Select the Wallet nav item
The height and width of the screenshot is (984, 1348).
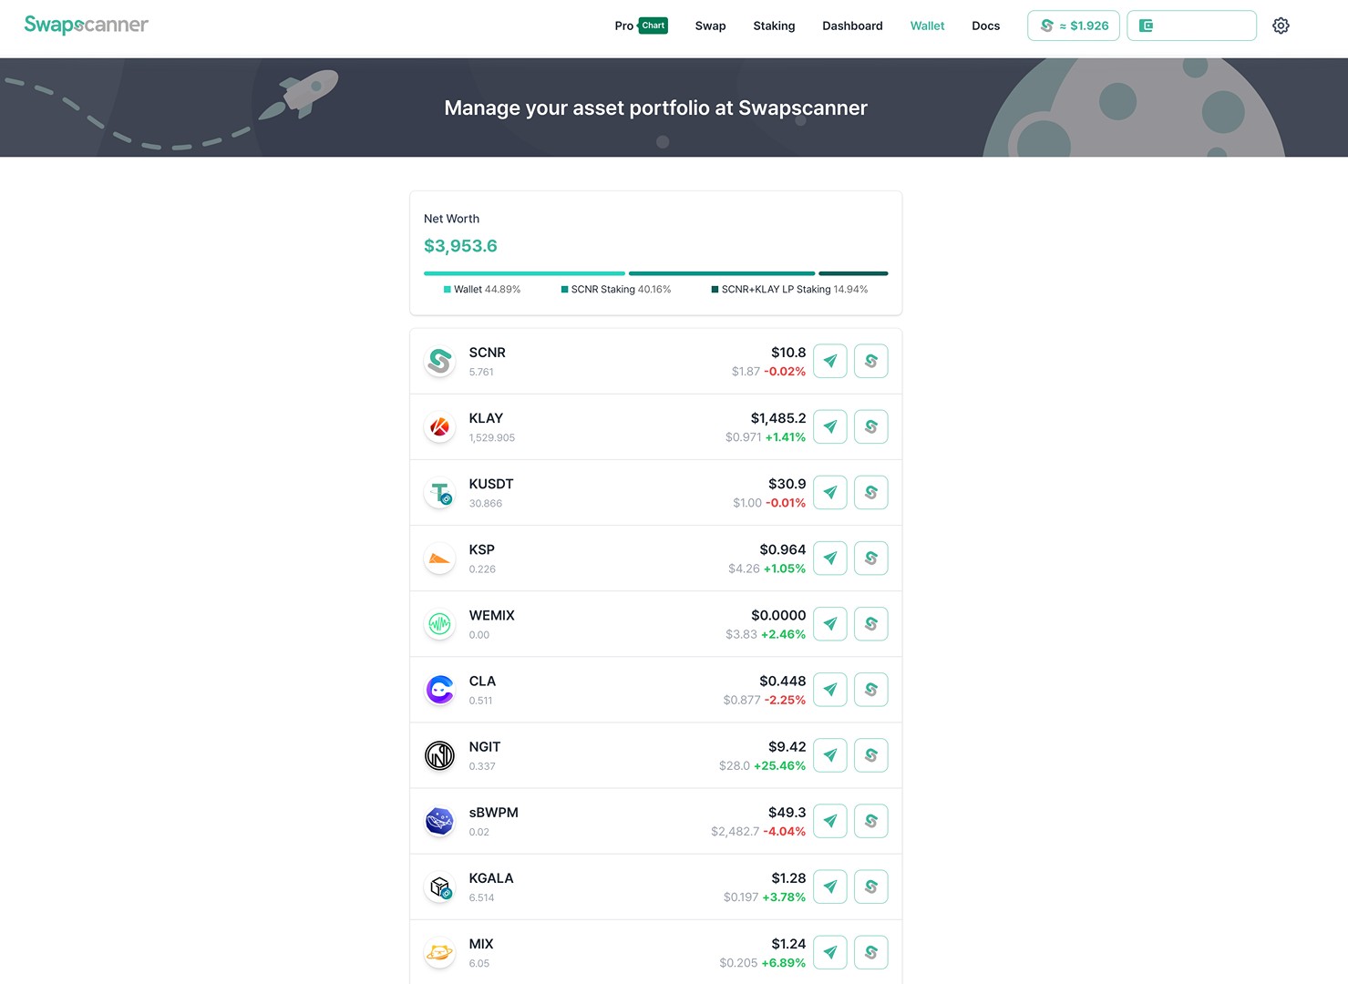click(x=927, y=26)
